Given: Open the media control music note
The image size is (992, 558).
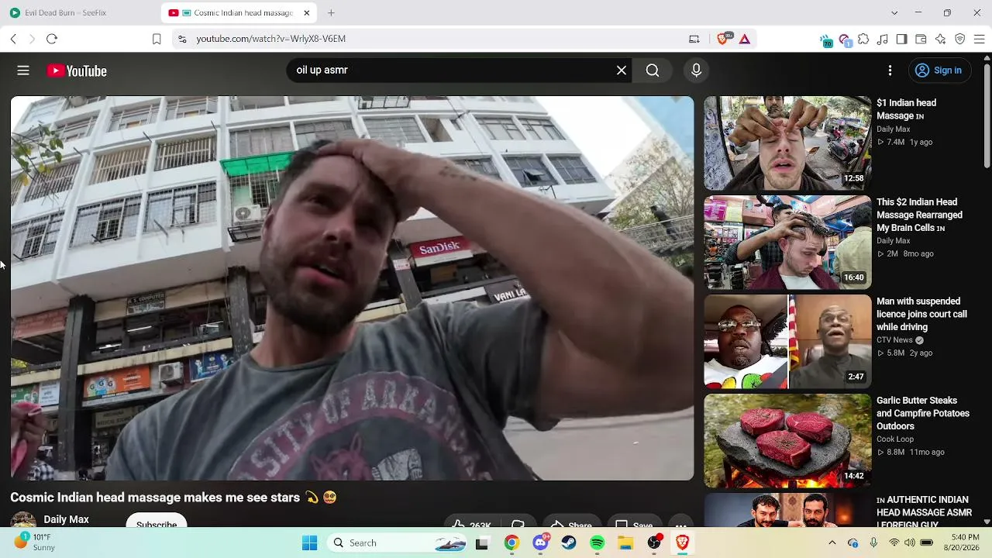Looking at the screenshot, I should pos(883,39).
